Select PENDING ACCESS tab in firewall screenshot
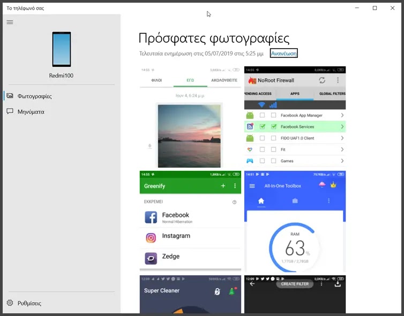 coord(258,94)
